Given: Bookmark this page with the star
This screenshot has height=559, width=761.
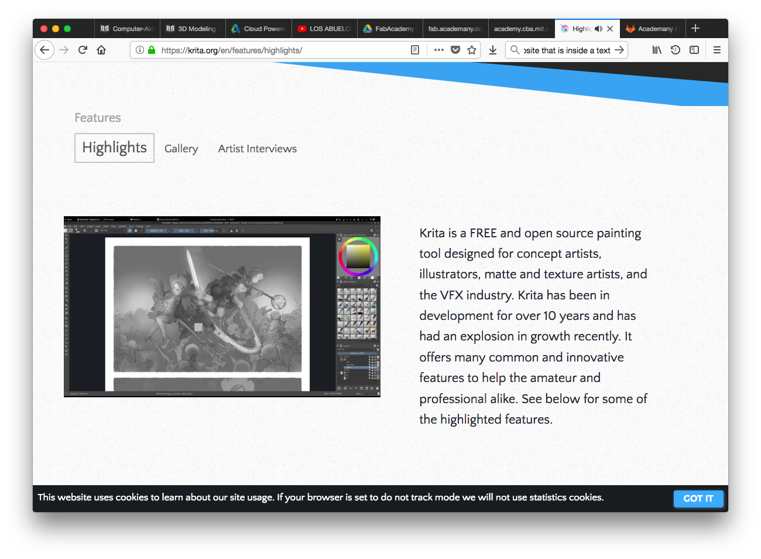Looking at the screenshot, I should point(472,50).
